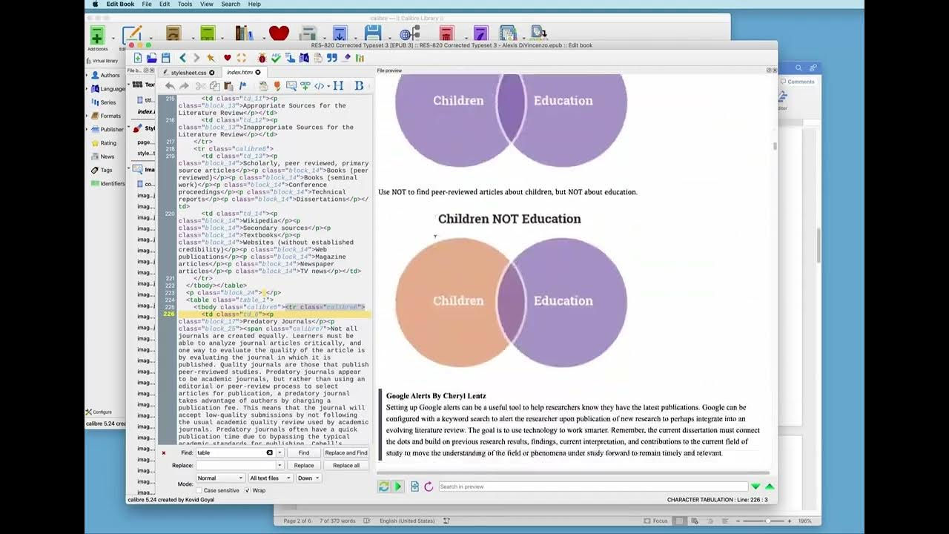Toggle the Case sensitive checkbox

199,490
